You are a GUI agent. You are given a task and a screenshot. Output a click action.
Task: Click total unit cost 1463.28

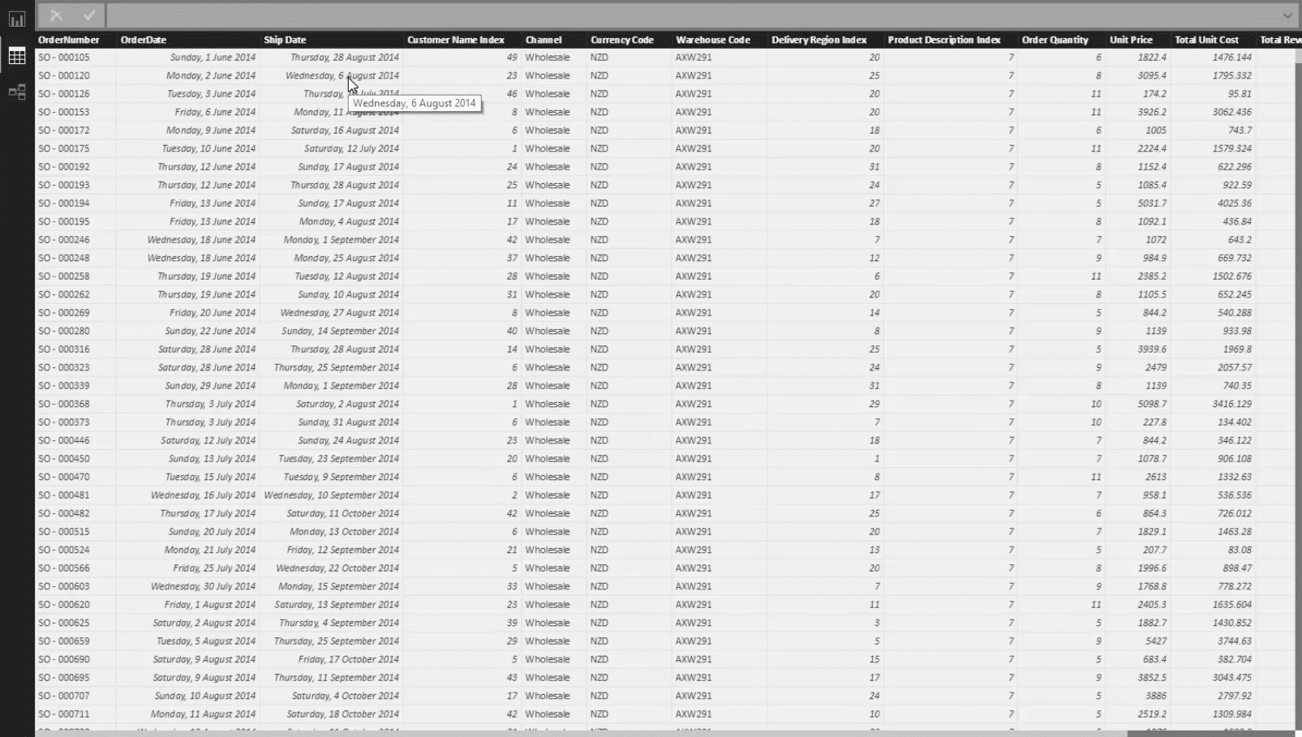coord(1235,532)
